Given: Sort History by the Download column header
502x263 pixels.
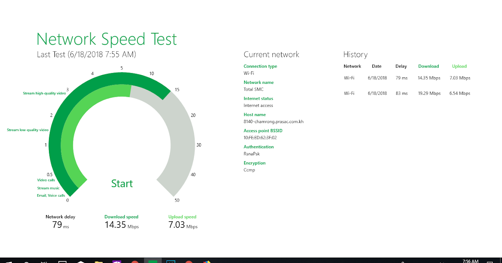Looking at the screenshot, I should pyautogui.click(x=428, y=66).
